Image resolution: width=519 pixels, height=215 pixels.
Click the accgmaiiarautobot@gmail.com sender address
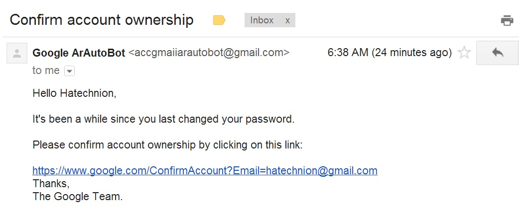point(209,53)
